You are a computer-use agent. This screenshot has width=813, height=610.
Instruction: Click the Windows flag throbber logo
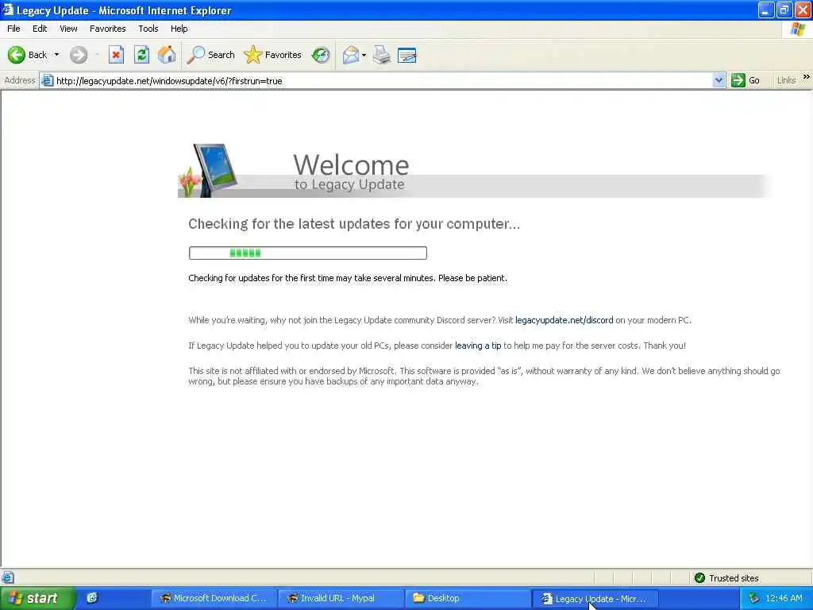tap(797, 29)
